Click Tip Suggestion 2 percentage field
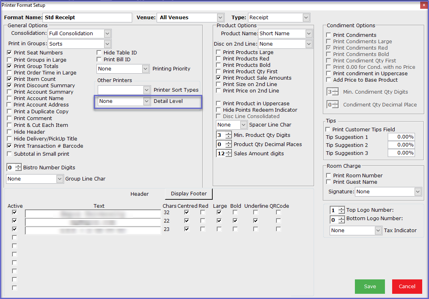 point(401,145)
